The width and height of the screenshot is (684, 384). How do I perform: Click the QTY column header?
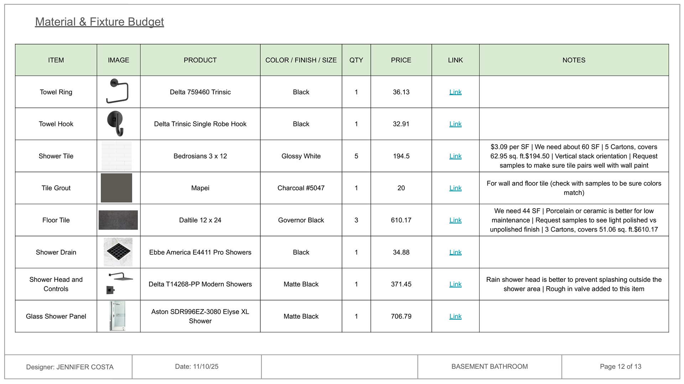[x=356, y=60]
